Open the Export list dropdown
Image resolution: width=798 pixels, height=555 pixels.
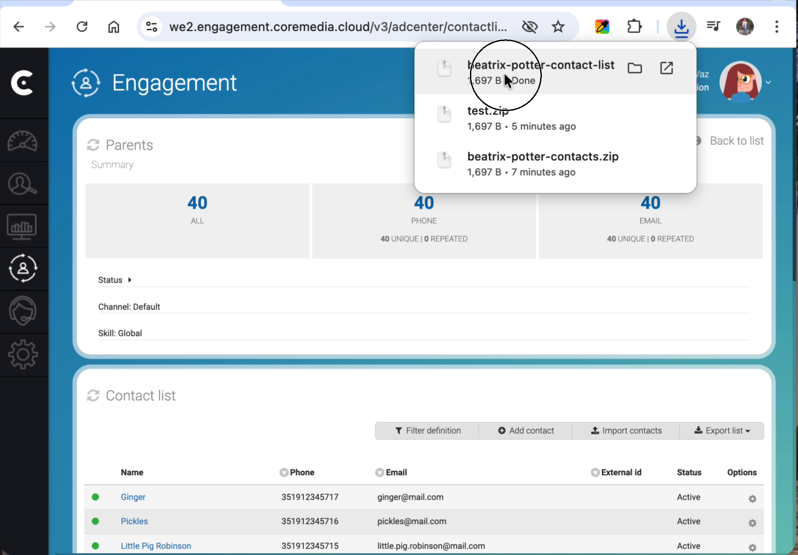point(722,431)
